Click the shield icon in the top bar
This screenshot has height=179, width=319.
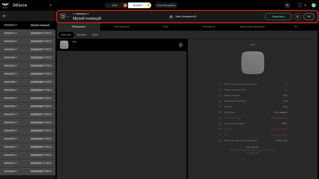coord(299,5)
